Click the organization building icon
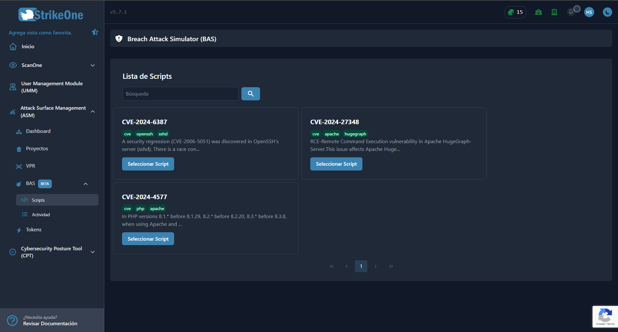This screenshot has height=332, width=618. 554,12
